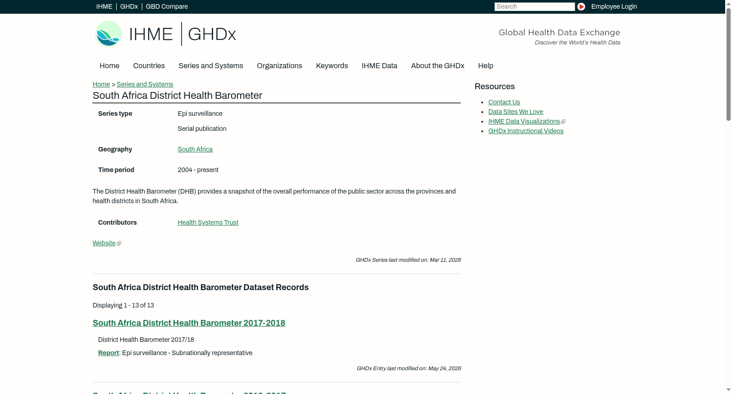The height and width of the screenshot is (394, 732).
Task: Click the 'Serial publication' text
Action: (x=202, y=129)
